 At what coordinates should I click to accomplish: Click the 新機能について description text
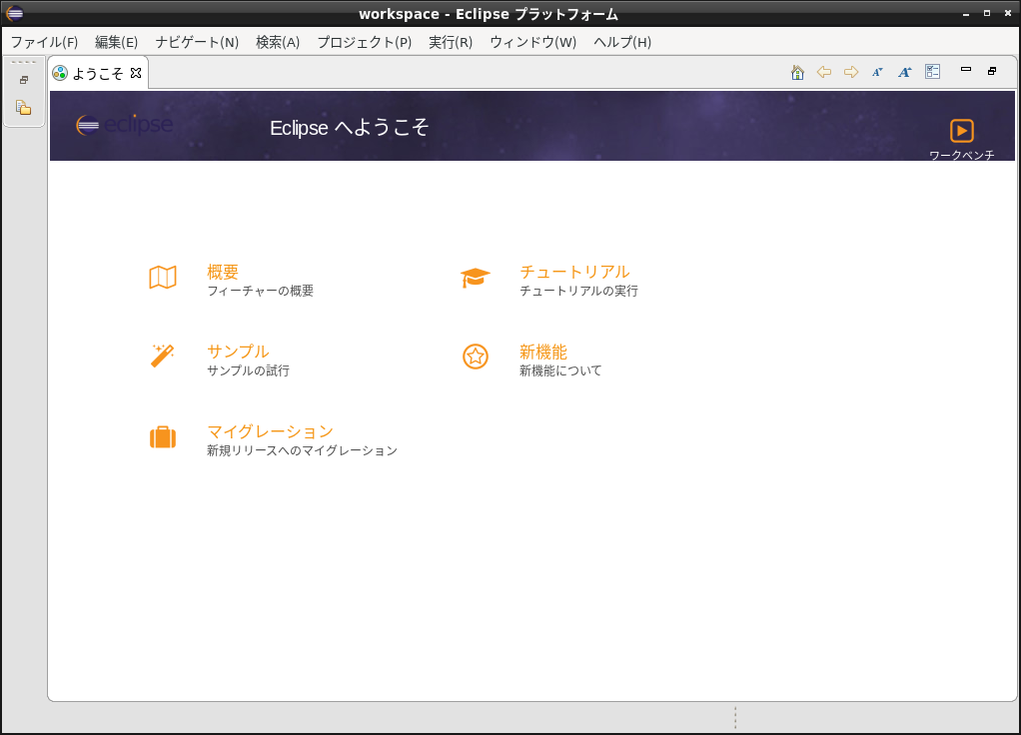click(x=560, y=370)
